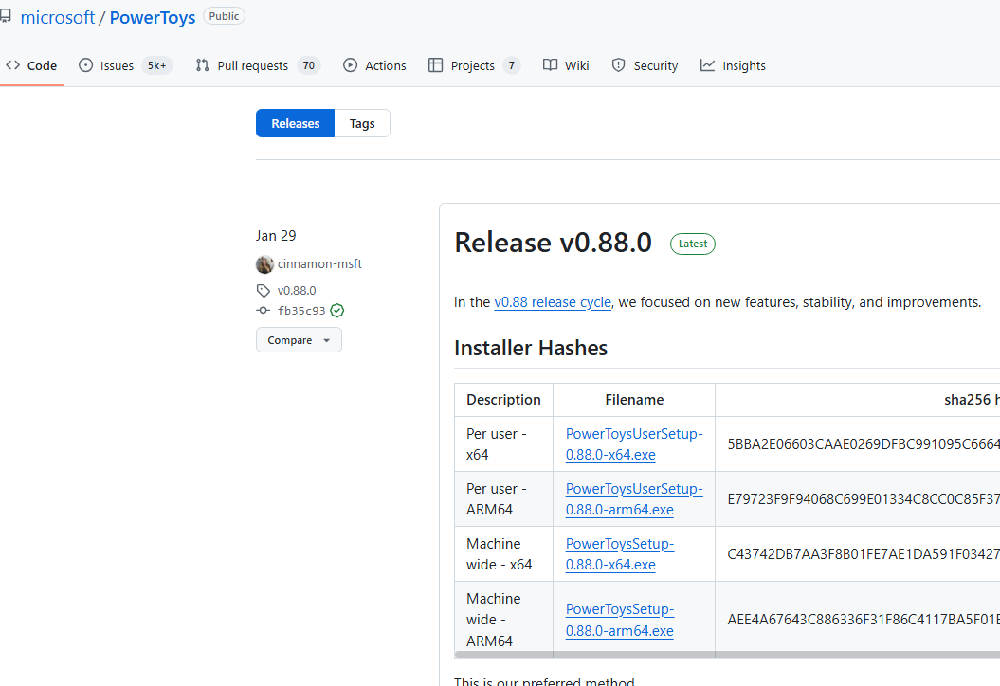Click the 5k+ issues counter
The width and height of the screenshot is (1000, 686).
click(157, 65)
